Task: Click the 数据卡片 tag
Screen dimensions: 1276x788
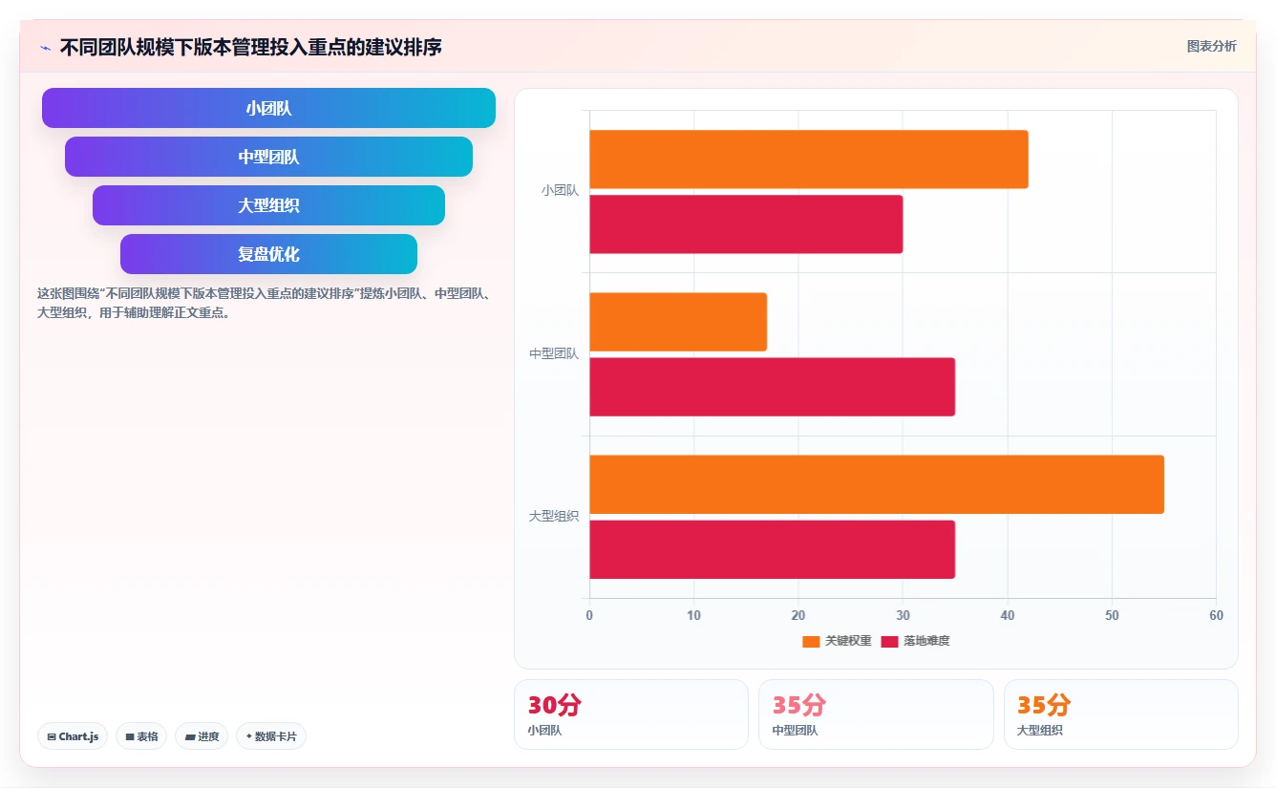Action: pos(271,736)
